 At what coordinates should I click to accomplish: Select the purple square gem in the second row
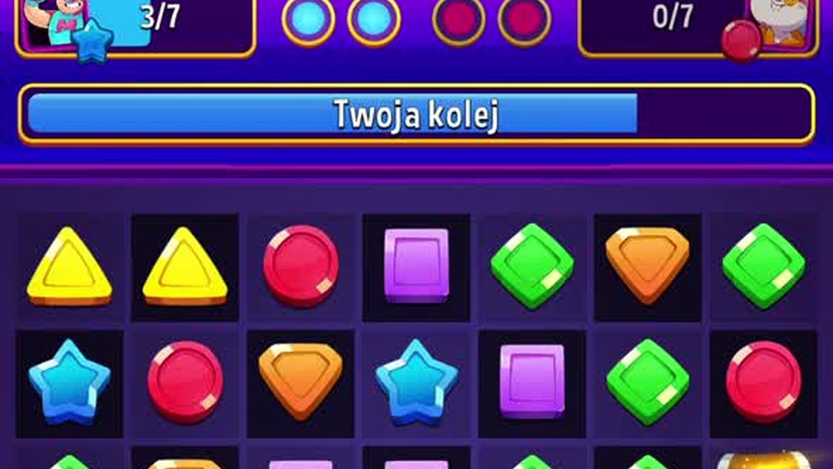532,381
